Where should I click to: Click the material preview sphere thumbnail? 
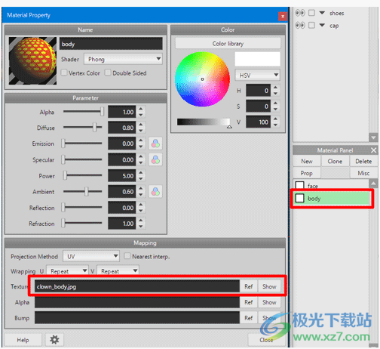click(x=32, y=60)
